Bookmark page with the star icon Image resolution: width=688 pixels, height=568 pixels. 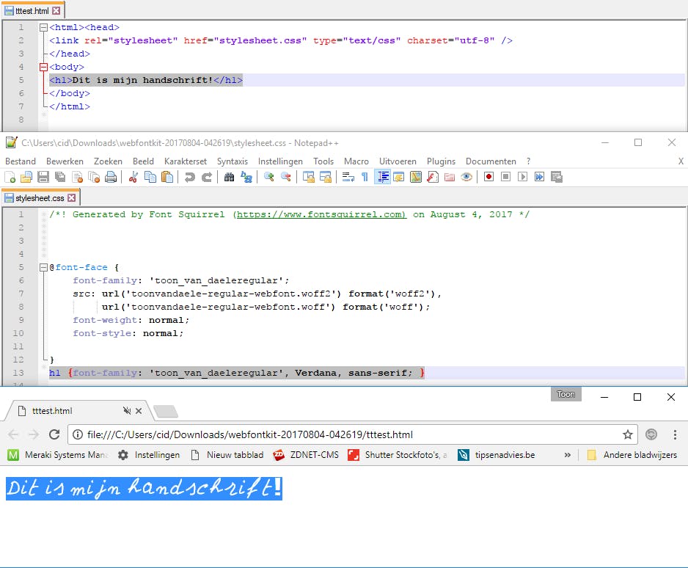click(627, 434)
